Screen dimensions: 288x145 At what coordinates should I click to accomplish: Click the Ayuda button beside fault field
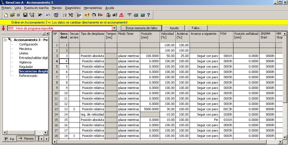(x=174, y=28)
